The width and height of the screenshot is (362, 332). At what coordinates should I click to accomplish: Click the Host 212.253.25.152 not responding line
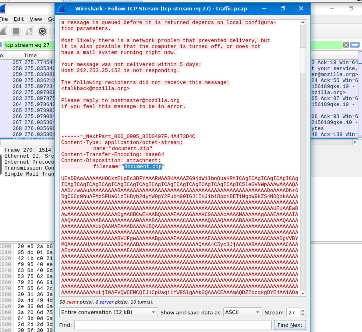coord(120,70)
